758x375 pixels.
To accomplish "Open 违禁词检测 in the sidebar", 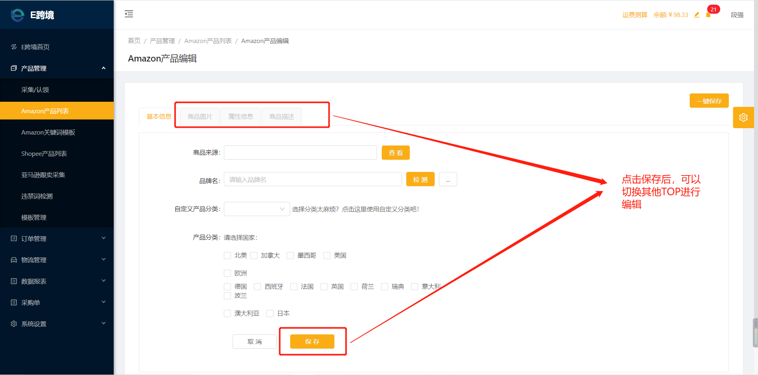I will click(57, 196).
